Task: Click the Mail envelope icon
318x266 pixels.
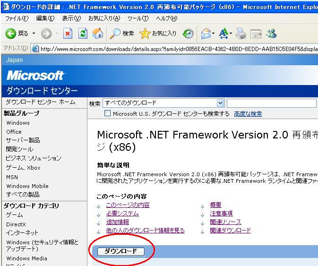Action: coord(206,34)
